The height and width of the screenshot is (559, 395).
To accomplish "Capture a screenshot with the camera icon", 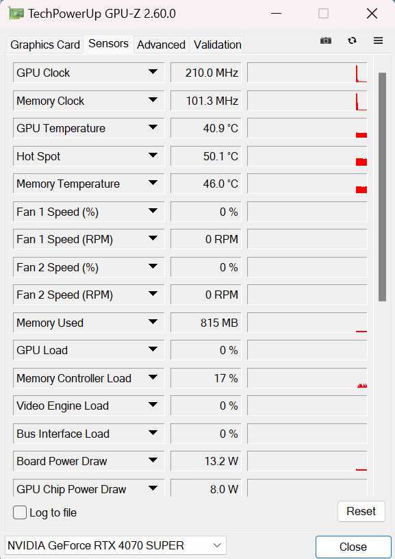I will click(x=326, y=40).
